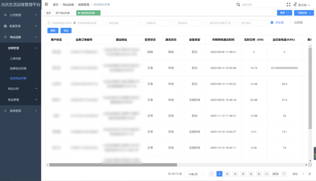Click horizontal scrollbar left arrow
The width and height of the screenshot is (316, 181).
pyautogui.click(x=48, y=165)
